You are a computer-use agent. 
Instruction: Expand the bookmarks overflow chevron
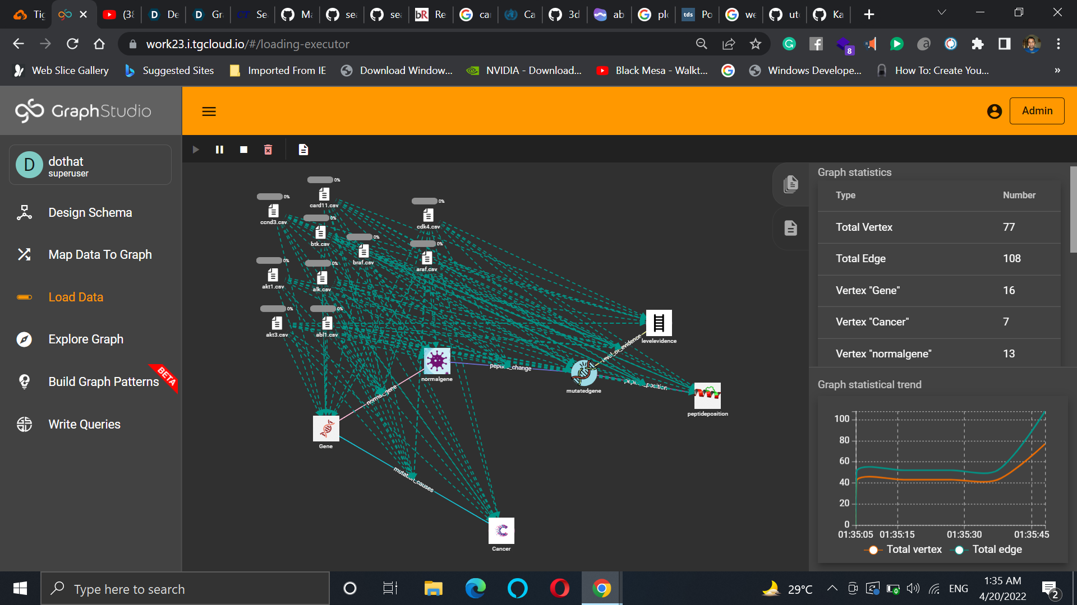coord(1057,71)
